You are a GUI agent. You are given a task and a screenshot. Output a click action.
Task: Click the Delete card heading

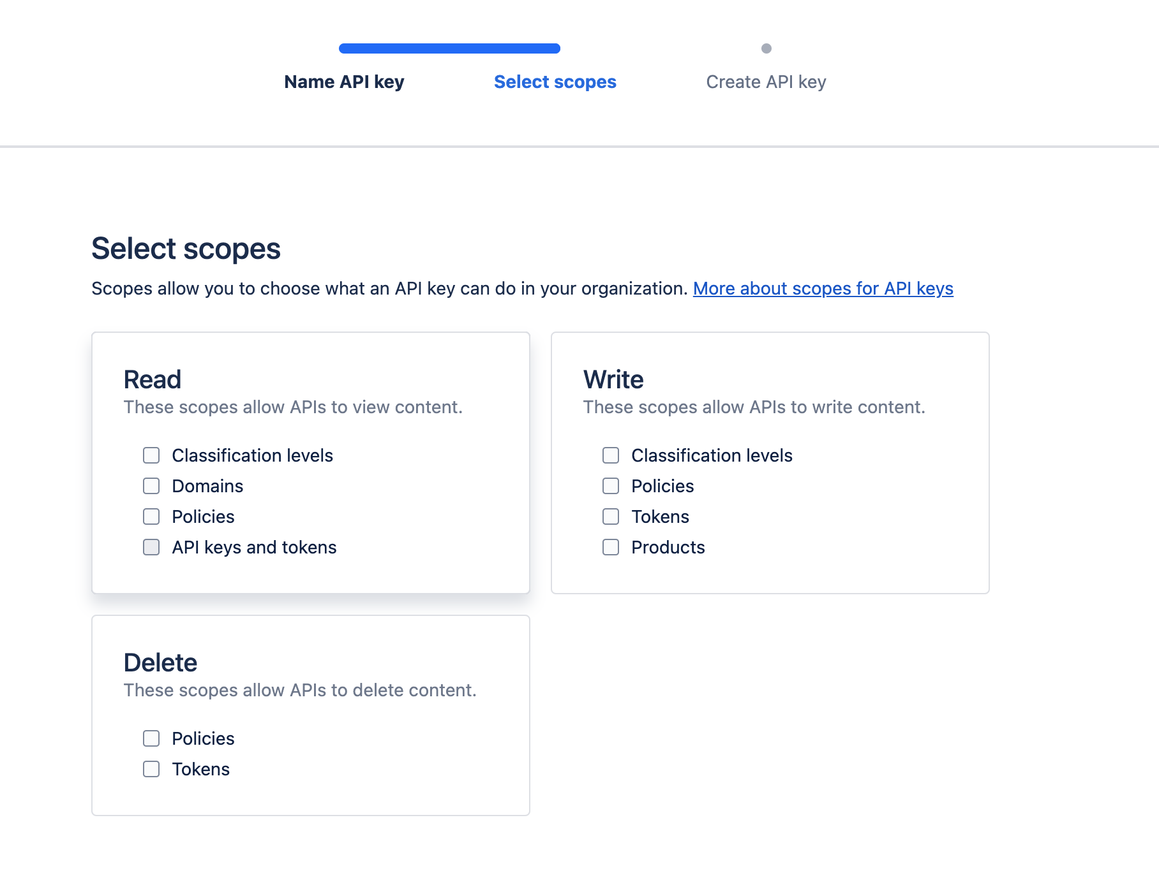(x=160, y=663)
